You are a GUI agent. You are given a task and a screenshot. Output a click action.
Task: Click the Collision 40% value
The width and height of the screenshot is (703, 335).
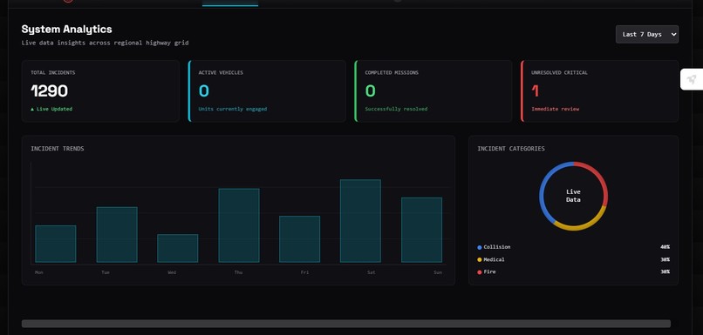pos(665,247)
